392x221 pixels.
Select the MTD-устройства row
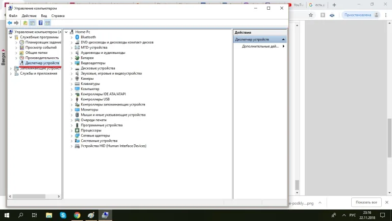pyautogui.click(x=94, y=48)
